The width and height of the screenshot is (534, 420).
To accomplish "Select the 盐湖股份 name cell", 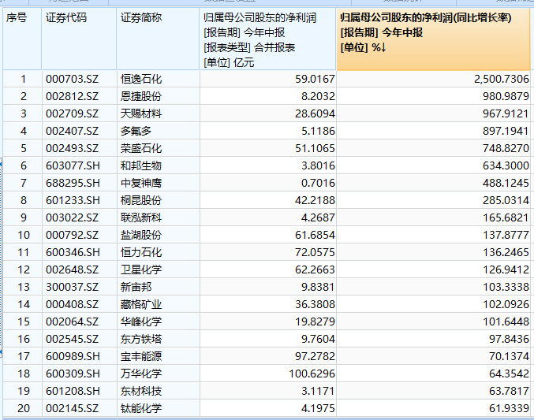I will click(158, 235).
